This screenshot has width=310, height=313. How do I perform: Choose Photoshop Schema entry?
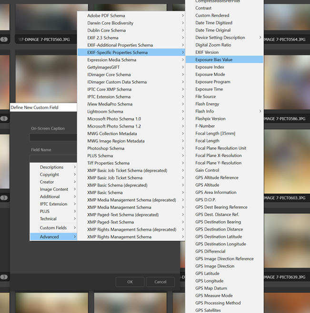(x=131, y=148)
